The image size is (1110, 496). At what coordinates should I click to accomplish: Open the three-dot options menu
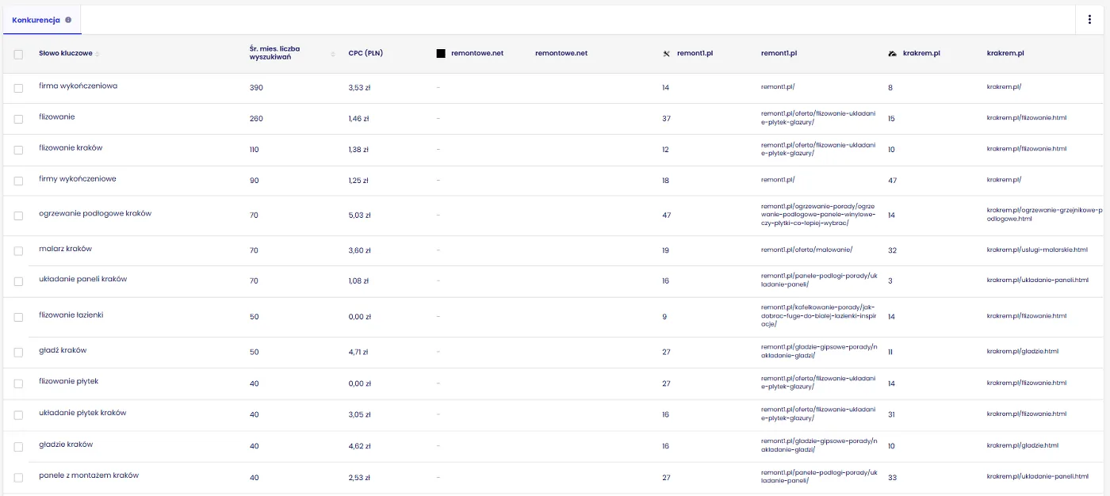(1089, 20)
